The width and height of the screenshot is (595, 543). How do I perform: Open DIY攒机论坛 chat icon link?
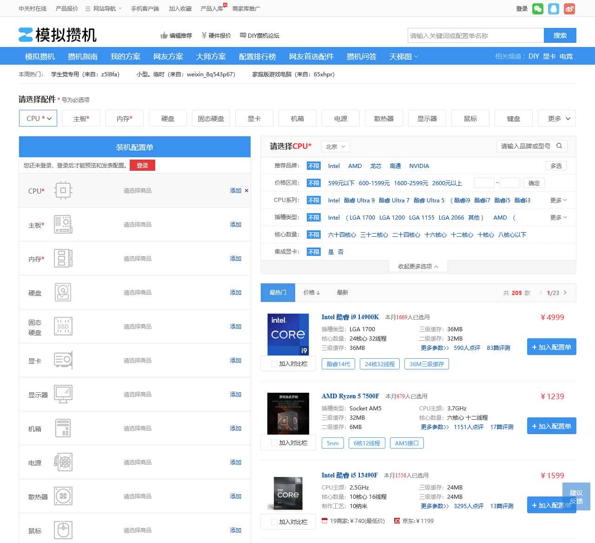click(243, 35)
